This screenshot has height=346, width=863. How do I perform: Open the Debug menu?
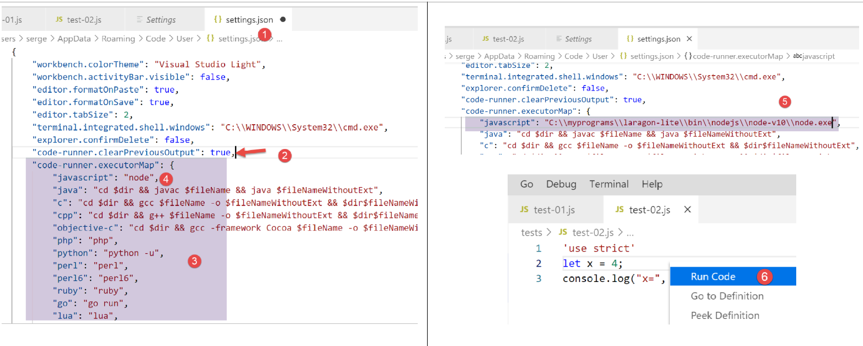pyautogui.click(x=561, y=184)
